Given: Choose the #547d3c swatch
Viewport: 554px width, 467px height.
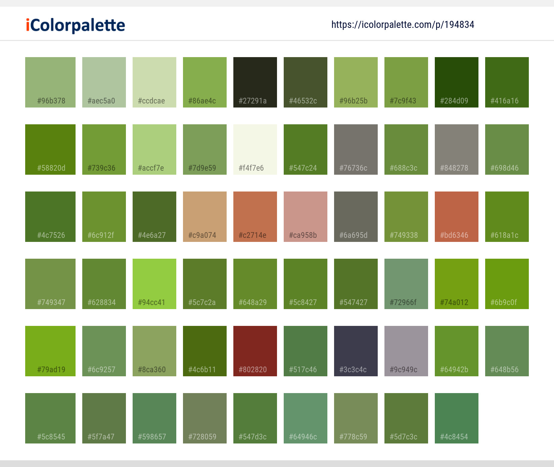Looking at the screenshot, I should pos(255,418).
